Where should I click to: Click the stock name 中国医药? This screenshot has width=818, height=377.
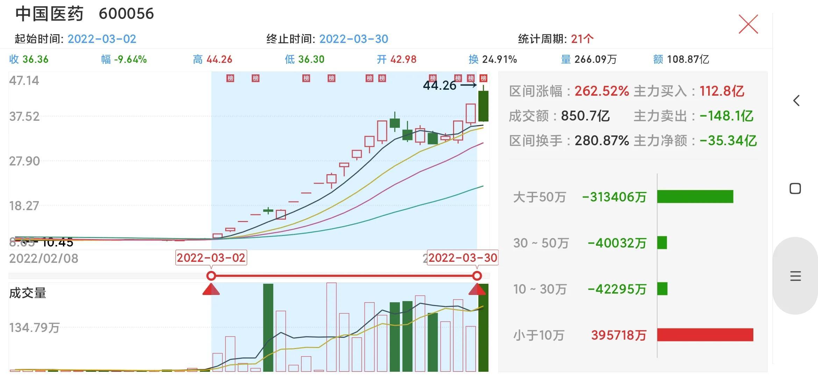coord(49,14)
